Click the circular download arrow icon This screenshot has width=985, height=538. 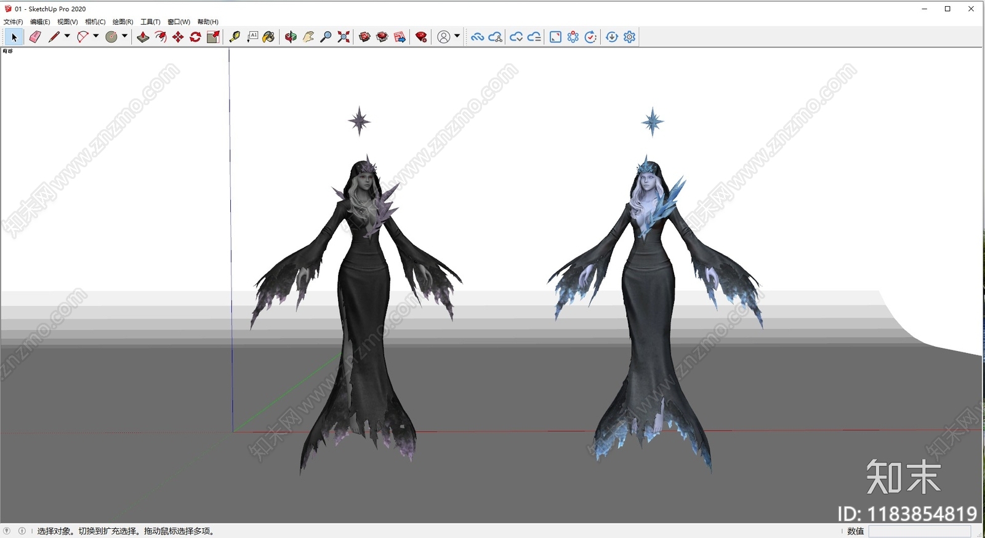pyautogui.click(x=612, y=37)
